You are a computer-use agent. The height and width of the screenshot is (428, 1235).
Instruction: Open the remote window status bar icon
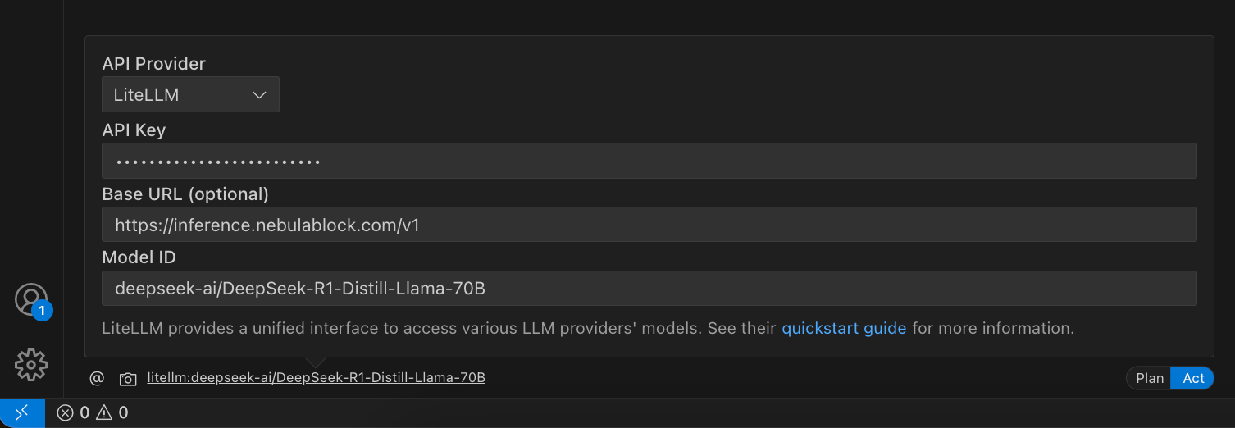22,412
